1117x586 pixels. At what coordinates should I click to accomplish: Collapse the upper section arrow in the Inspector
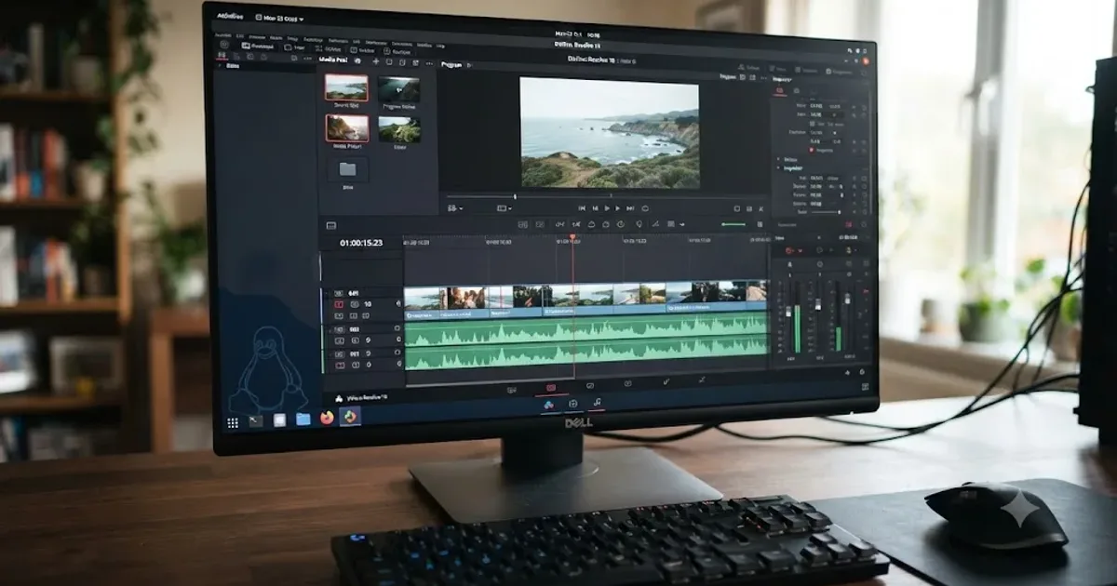click(778, 159)
